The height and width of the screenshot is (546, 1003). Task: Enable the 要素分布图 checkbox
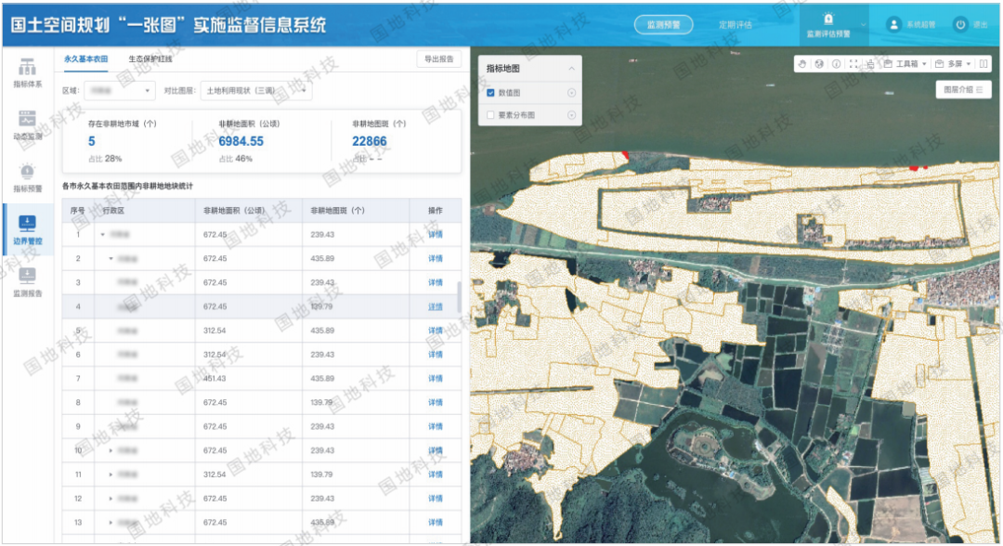coord(490,115)
